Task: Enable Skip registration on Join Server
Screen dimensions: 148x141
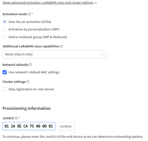Action: pos(4,89)
